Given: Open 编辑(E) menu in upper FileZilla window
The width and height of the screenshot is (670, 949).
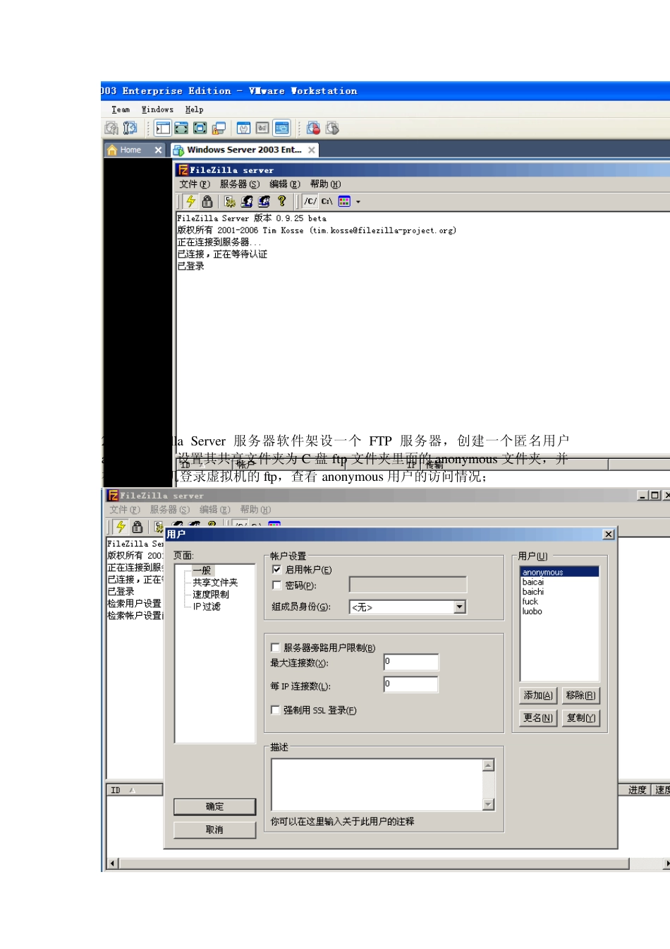Looking at the screenshot, I should coord(285,184).
